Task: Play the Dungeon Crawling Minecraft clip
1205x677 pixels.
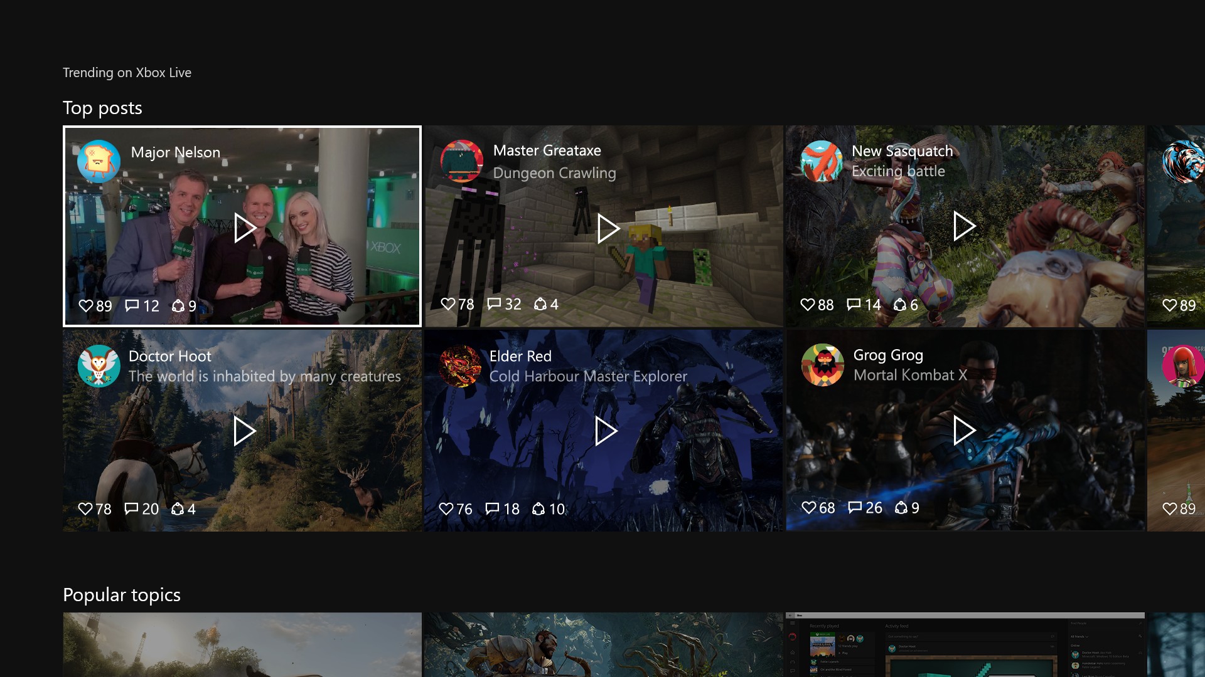Action: (x=607, y=229)
